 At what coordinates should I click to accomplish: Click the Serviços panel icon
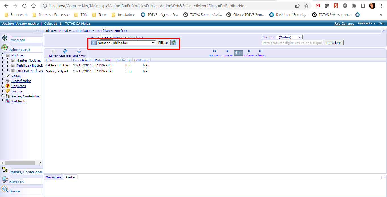[x=5, y=179]
